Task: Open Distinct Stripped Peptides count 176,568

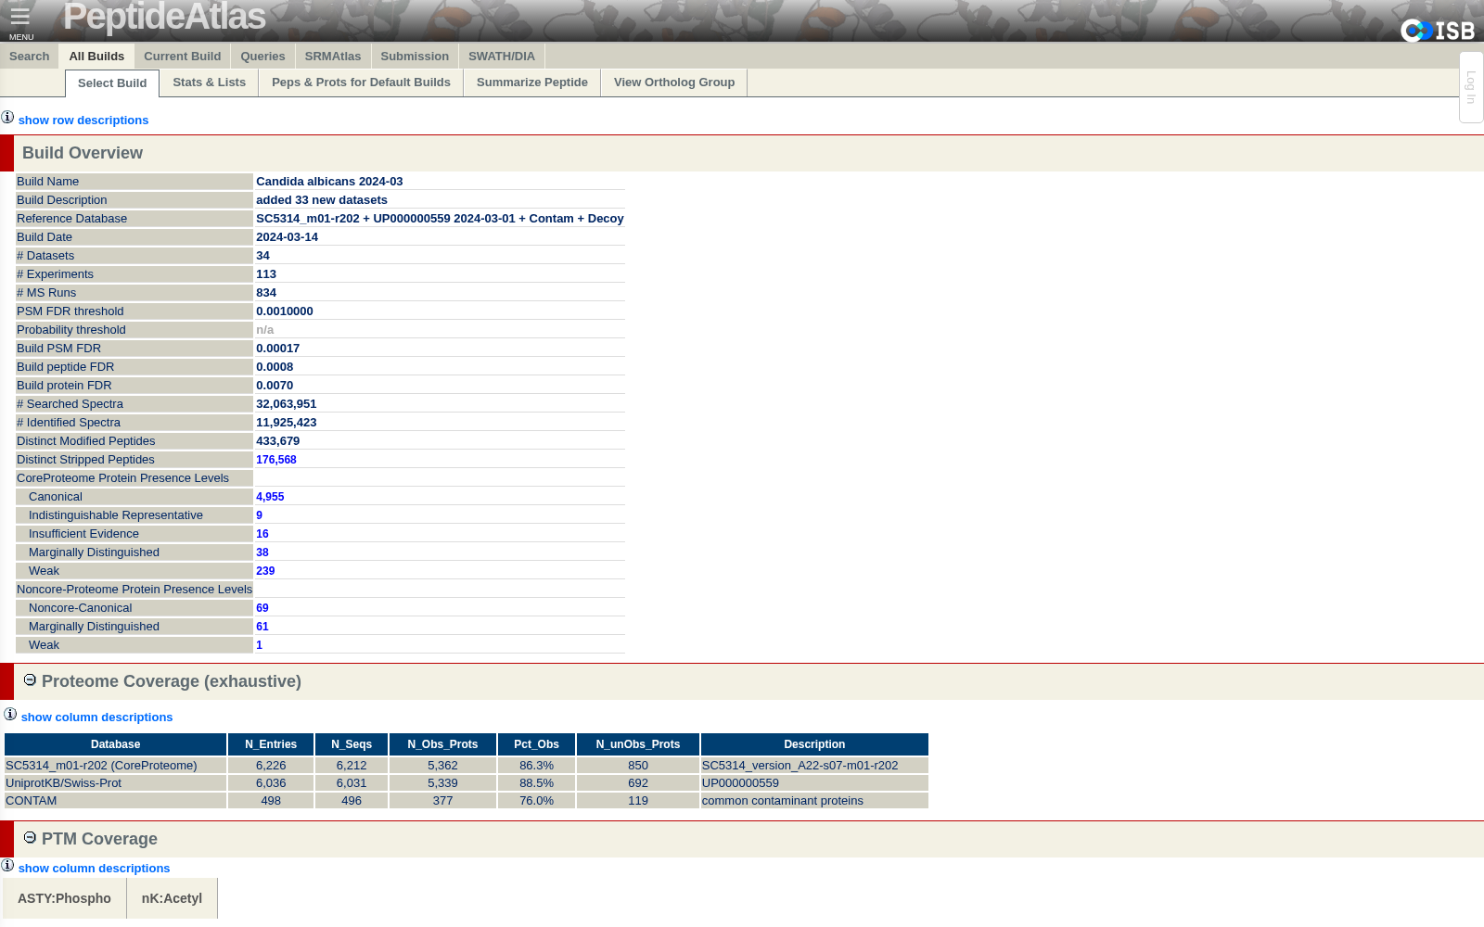Action: point(276,460)
